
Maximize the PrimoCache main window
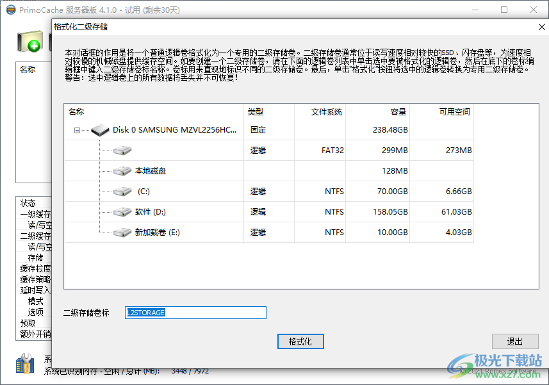(504, 10)
